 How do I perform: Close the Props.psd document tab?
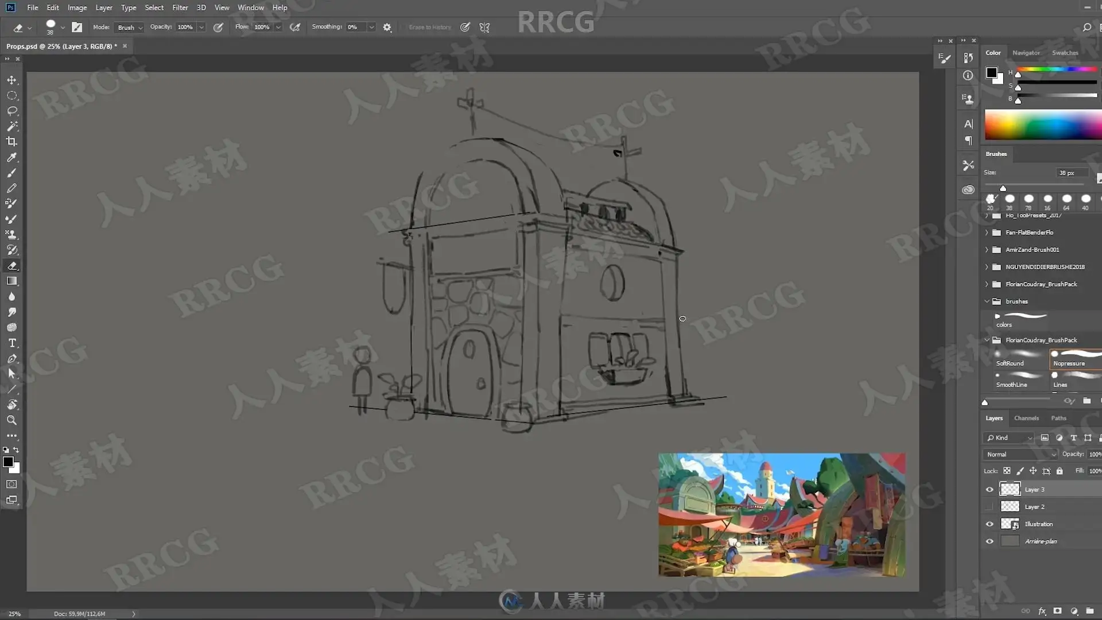pyautogui.click(x=125, y=46)
